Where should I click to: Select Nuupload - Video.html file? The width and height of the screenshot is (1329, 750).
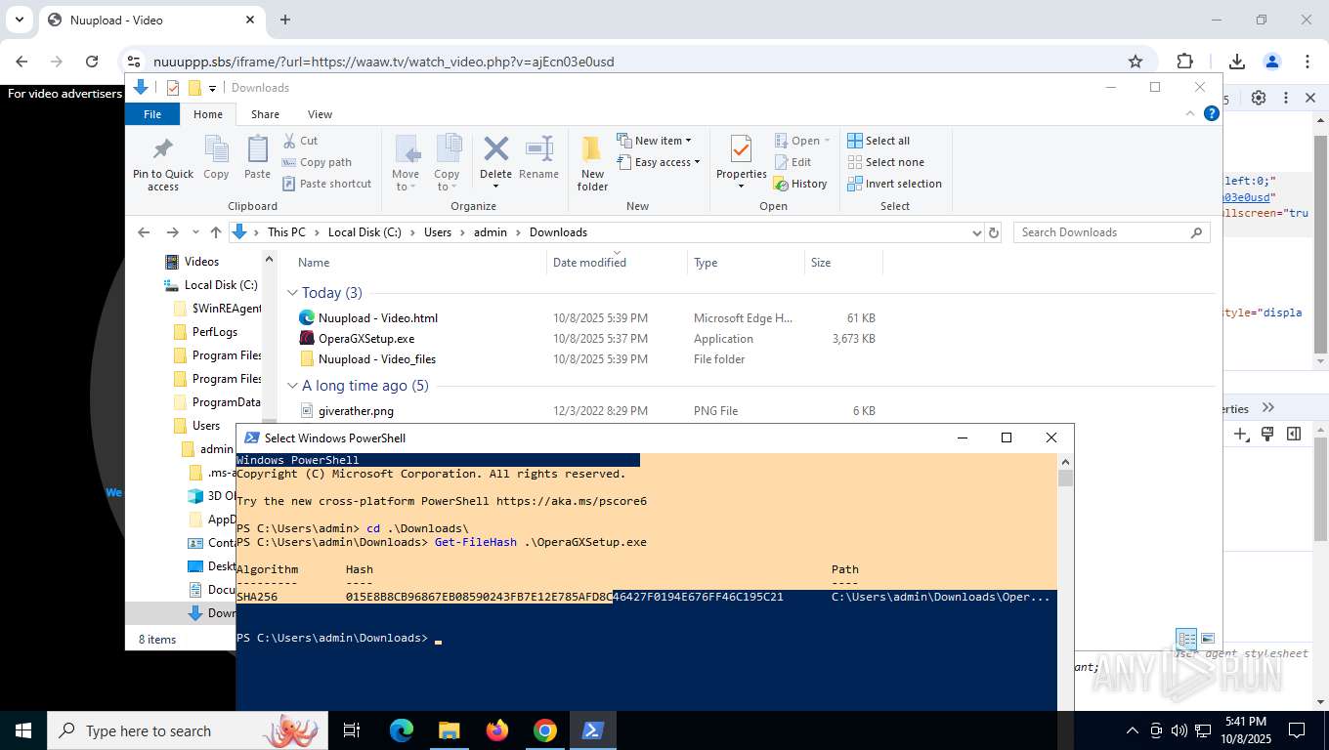pos(378,318)
